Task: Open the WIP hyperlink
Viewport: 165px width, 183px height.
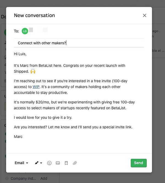Action: coord(36,87)
